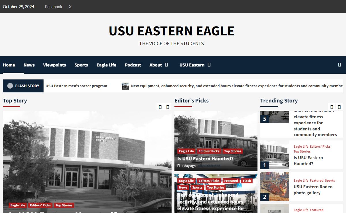Open the Sports menu item
346x213 pixels.
[81, 65]
